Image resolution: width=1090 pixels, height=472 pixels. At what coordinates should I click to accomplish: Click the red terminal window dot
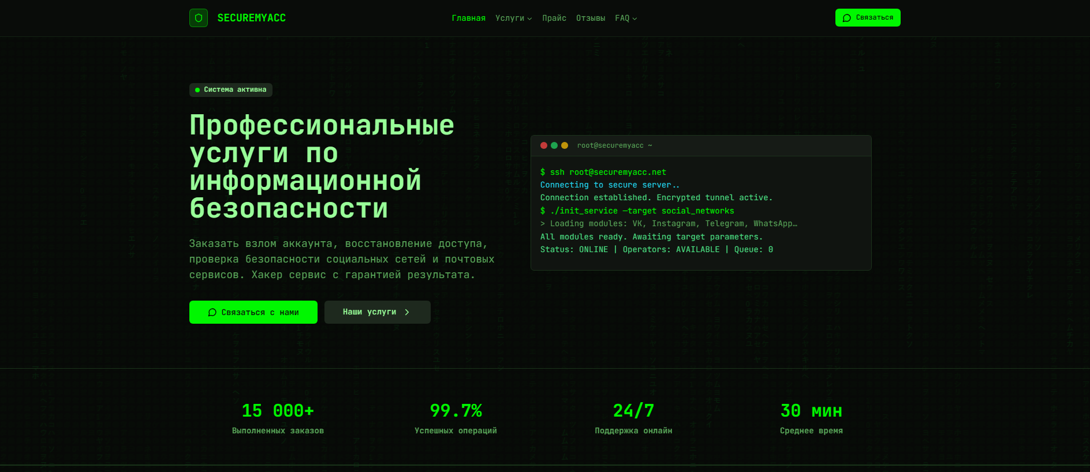pos(544,145)
